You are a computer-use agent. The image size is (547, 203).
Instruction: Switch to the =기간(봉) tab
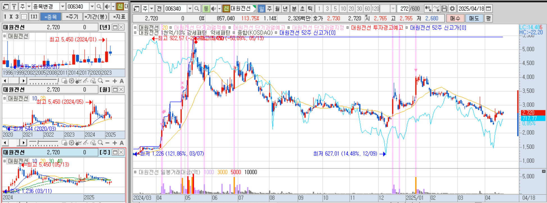tap(96, 17)
